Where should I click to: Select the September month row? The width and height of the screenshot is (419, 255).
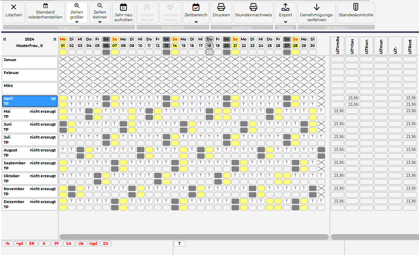(30, 166)
